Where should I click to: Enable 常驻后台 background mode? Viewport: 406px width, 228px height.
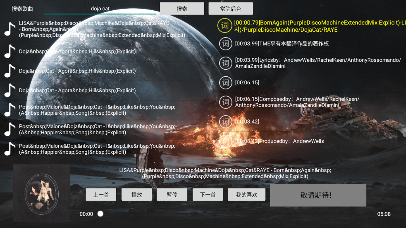click(x=230, y=8)
